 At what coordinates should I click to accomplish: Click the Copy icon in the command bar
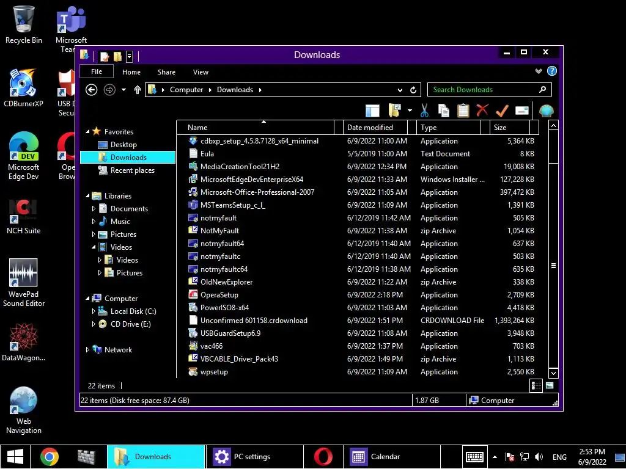tap(444, 111)
